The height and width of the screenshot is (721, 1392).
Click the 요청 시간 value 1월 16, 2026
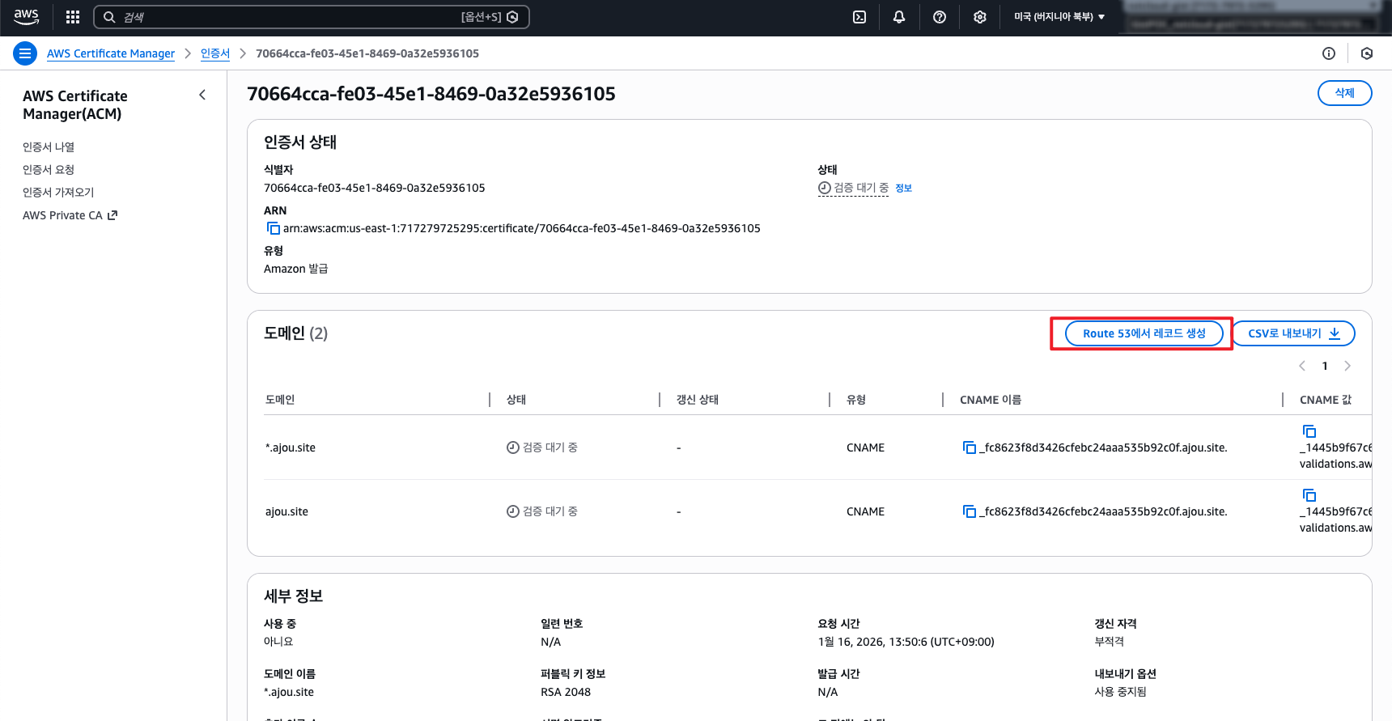pos(906,642)
